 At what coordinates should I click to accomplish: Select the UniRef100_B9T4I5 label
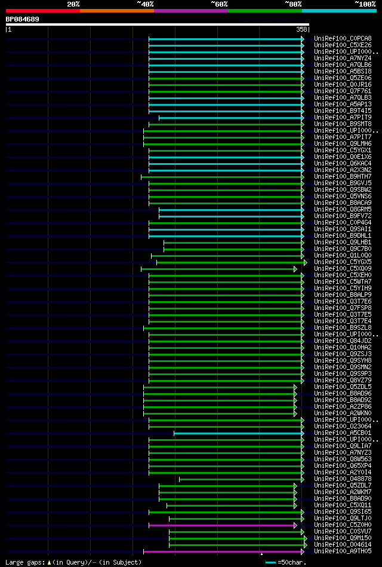(343, 111)
